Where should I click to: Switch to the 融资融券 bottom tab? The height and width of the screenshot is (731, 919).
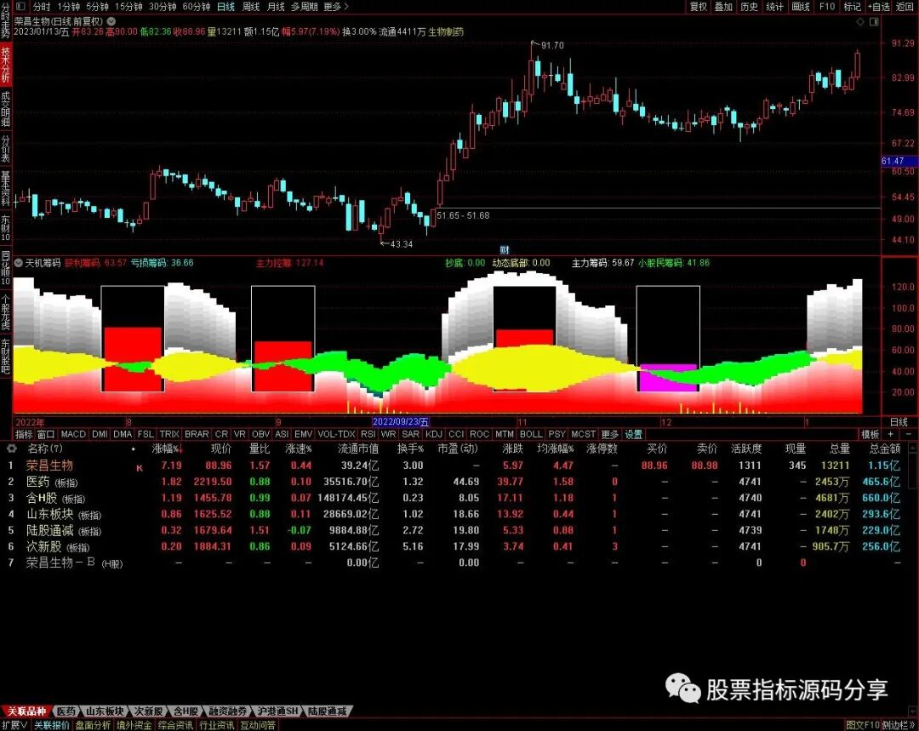coord(229,711)
